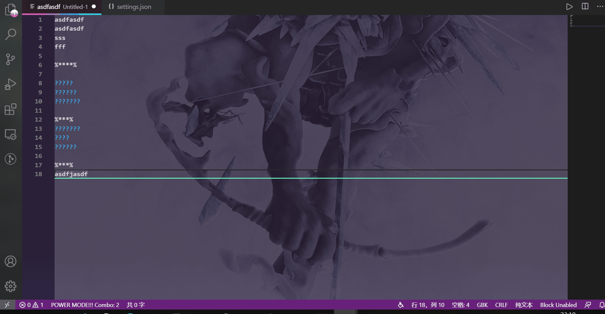Open the Search panel
The height and width of the screenshot is (314, 605).
pyautogui.click(x=11, y=34)
